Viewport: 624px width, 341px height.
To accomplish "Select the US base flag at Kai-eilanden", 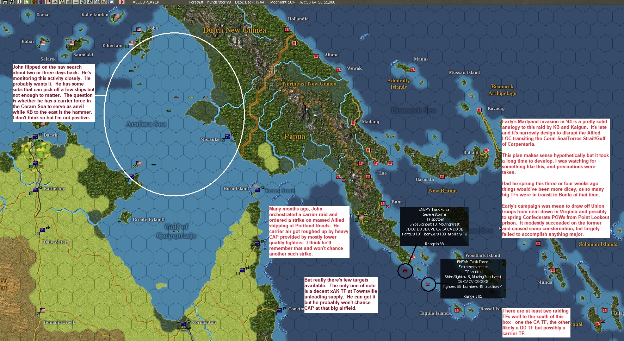I will (x=117, y=16).
